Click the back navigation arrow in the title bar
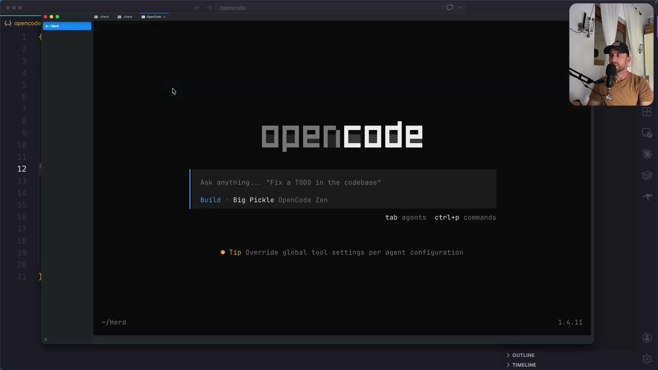 (197, 8)
